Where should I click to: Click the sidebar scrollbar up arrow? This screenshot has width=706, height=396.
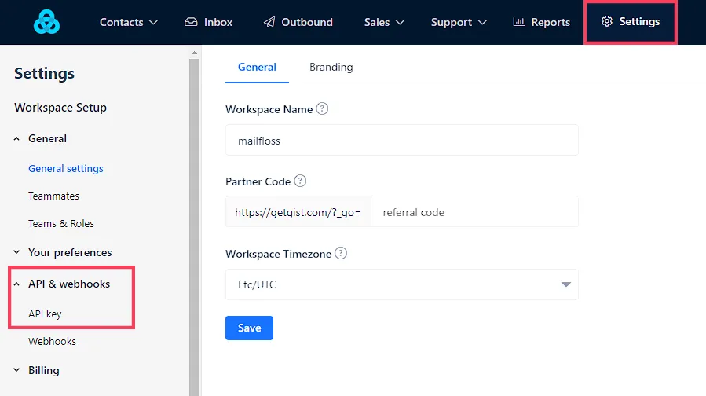(194, 53)
